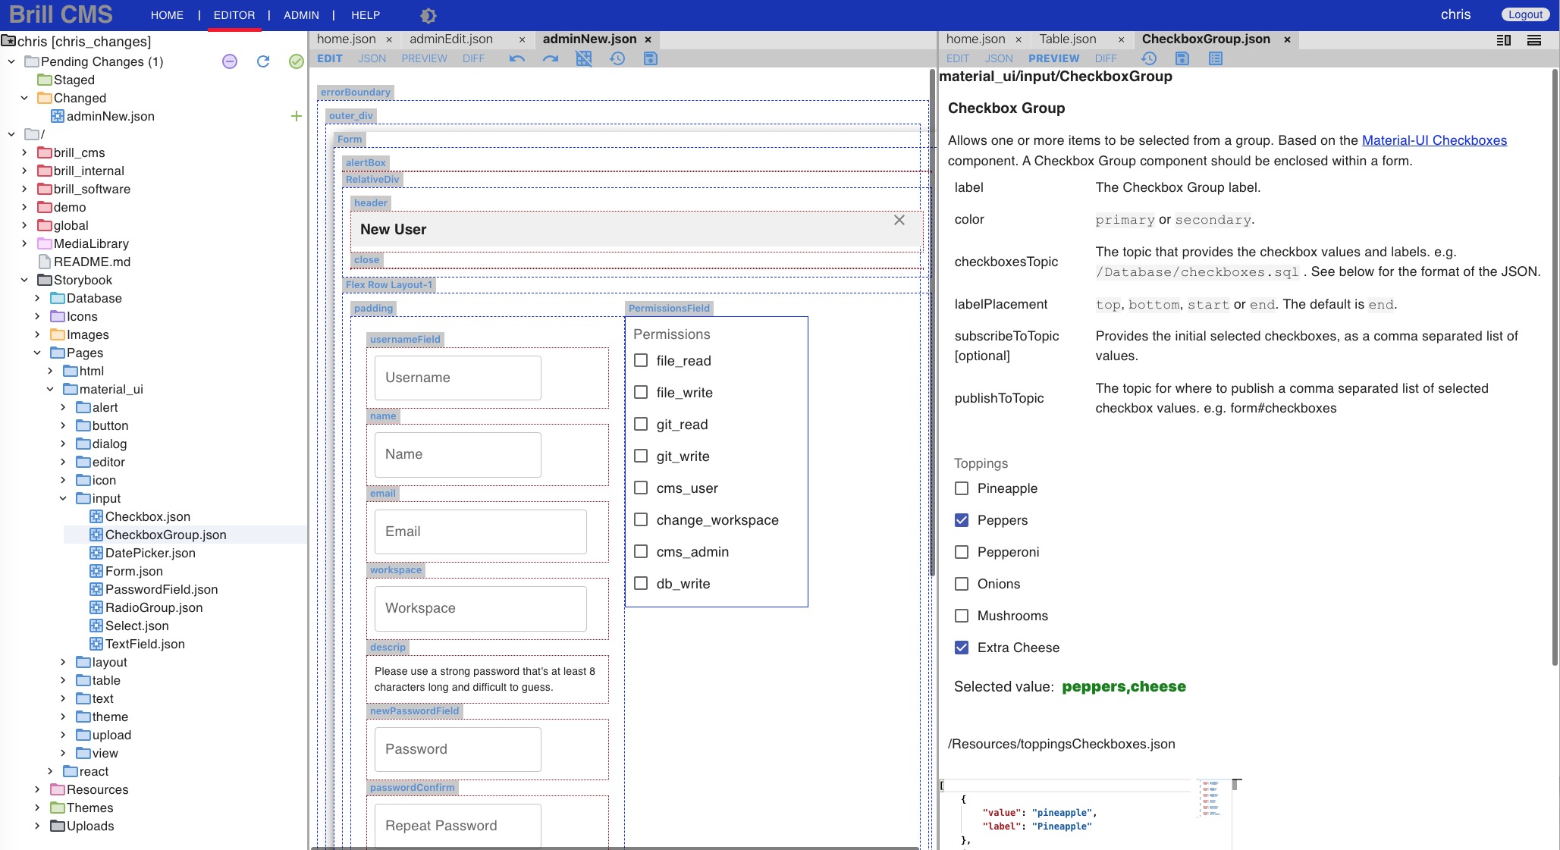Switch to the adminEdit.json tab
The height and width of the screenshot is (850, 1560).
click(451, 39)
